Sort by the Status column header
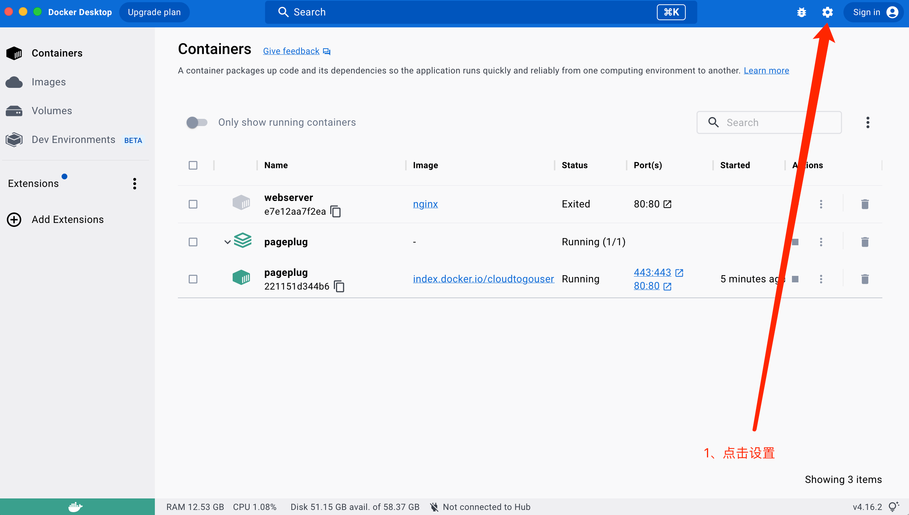This screenshot has height=515, width=909. pyautogui.click(x=574, y=165)
